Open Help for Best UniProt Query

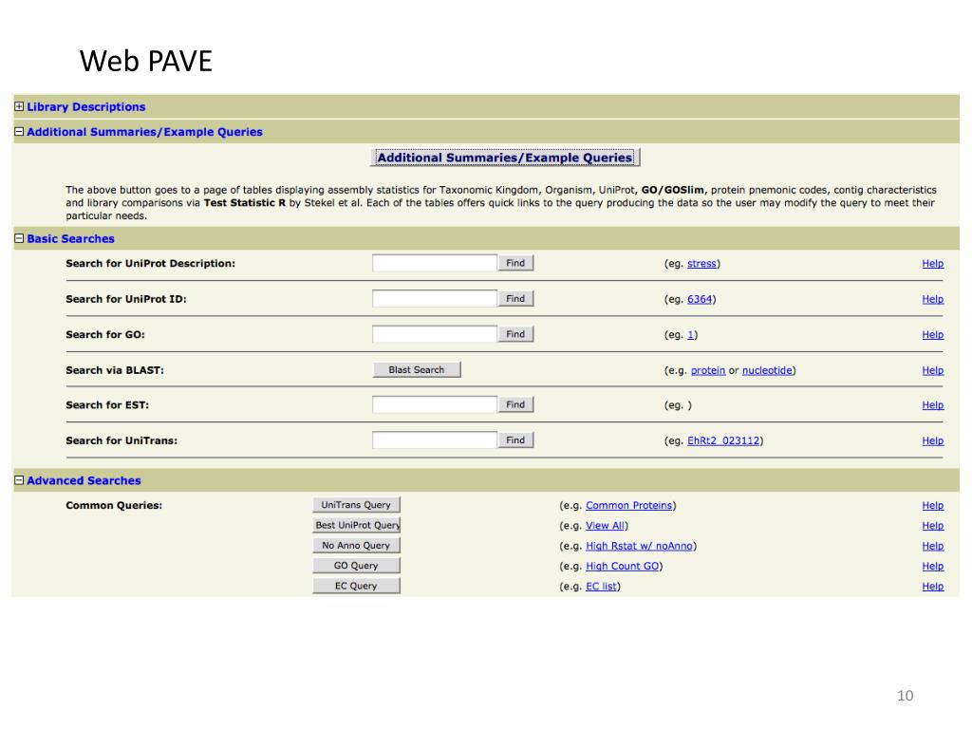coord(932,526)
